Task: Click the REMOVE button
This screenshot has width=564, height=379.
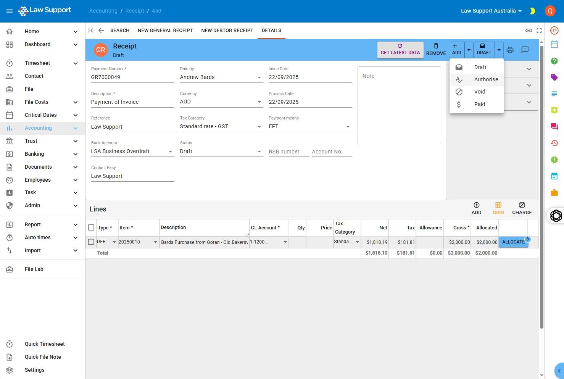Action: pos(436,50)
